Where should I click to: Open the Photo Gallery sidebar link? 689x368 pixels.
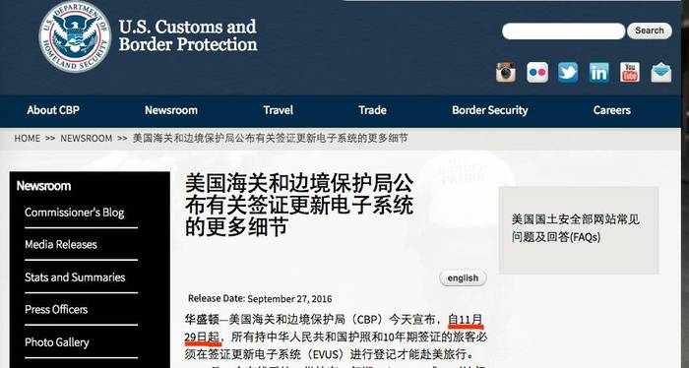(x=57, y=342)
